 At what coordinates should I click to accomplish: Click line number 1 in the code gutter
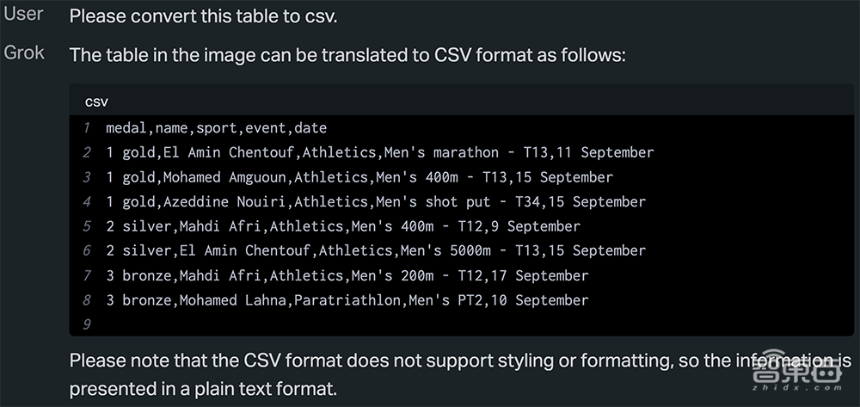87,128
